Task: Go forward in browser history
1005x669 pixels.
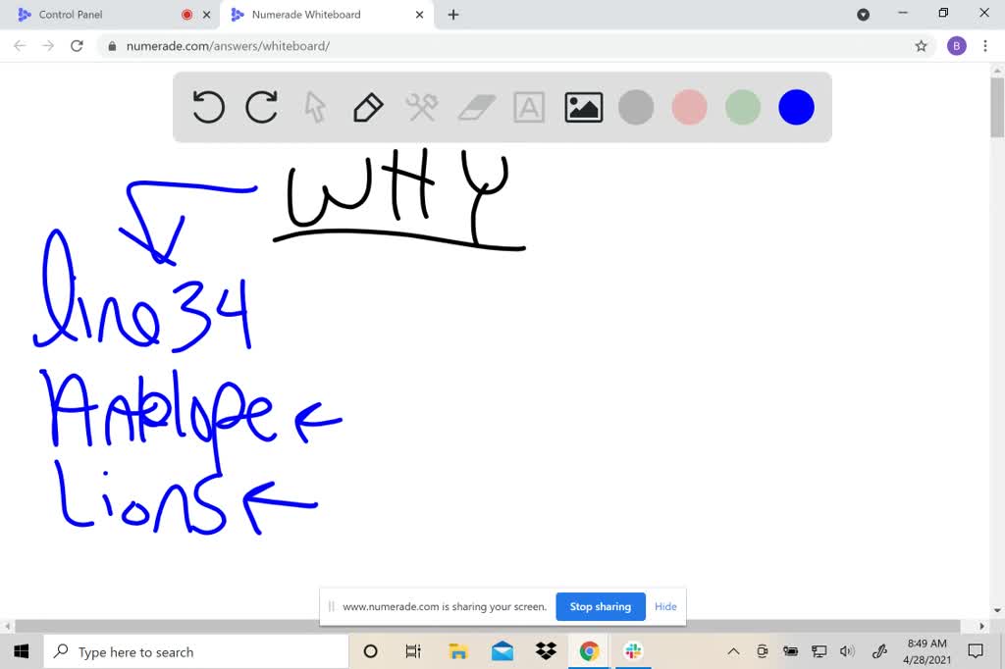Action: (48, 45)
